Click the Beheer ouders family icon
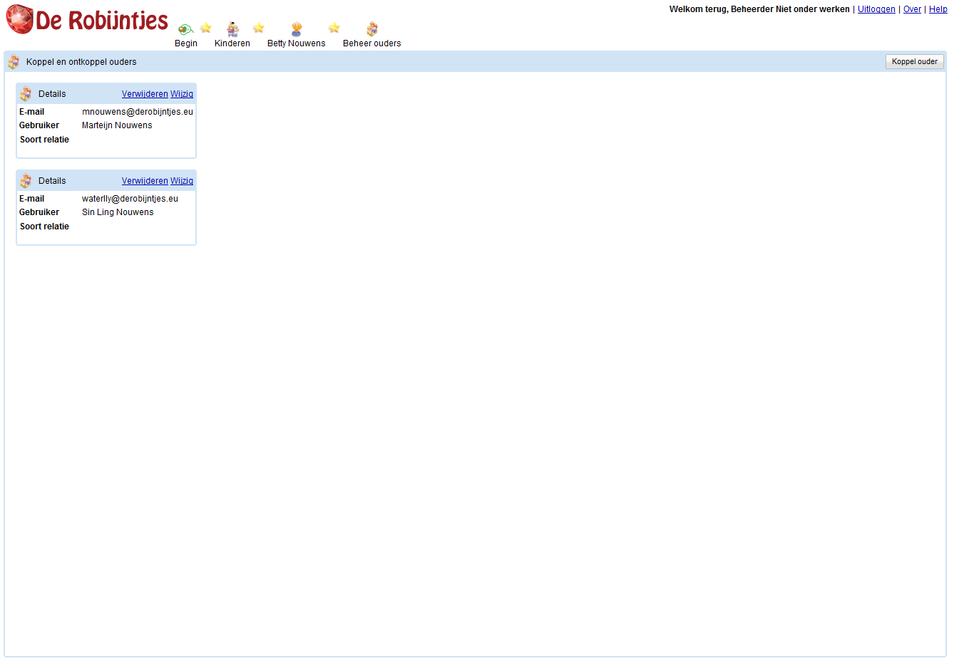Screen dimensions: 954x666 pyautogui.click(x=371, y=29)
